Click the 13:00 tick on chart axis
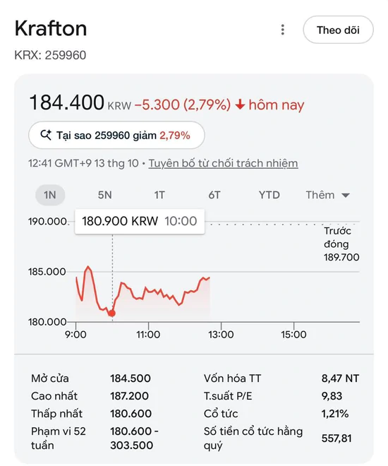The width and height of the screenshot is (388, 466). (221, 335)
